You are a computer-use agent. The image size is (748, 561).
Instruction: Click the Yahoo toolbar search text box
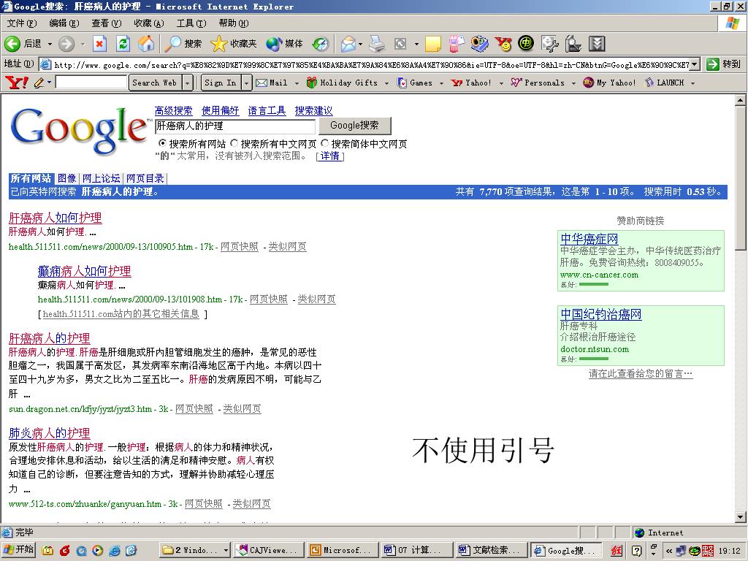click(91, 83)
